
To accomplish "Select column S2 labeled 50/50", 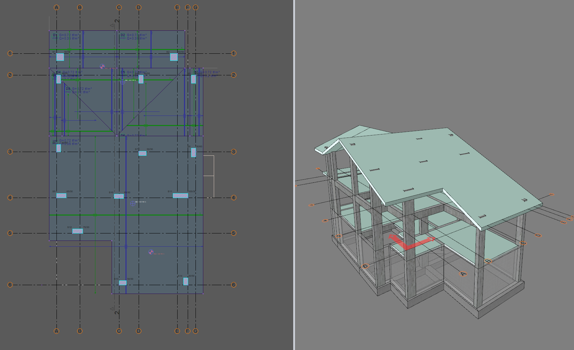I will 174,57.
